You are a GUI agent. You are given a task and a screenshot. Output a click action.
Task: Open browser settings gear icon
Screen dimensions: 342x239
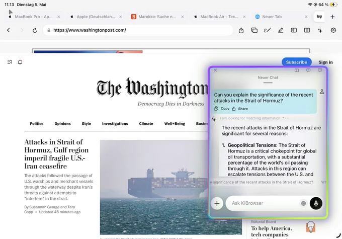pos(333,30)
